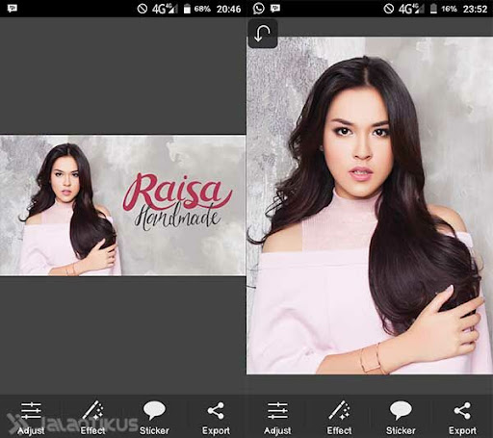This screenshot has width=493, height=438.
Task: Open Adjust sliders in the left screen
Action: click(31, 418)
